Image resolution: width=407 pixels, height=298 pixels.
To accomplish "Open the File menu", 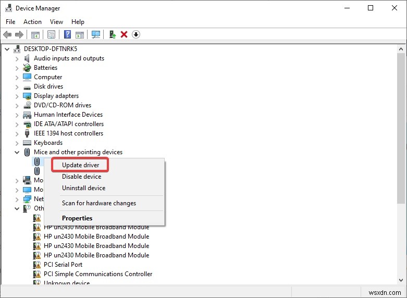I will point(10,22).
